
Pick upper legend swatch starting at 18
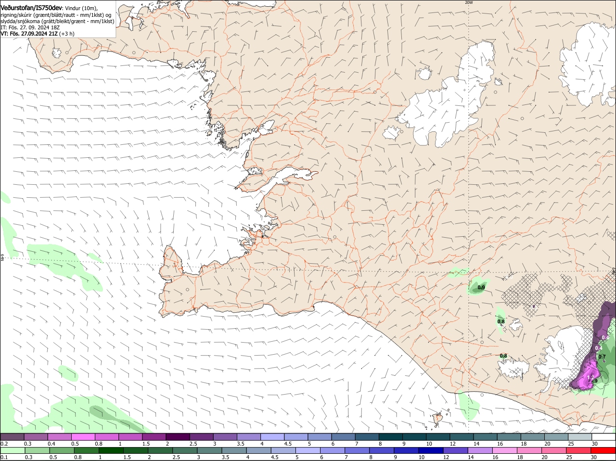point(532,436)
